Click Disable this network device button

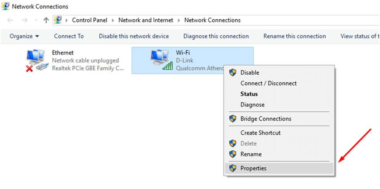tap(134, 36)
